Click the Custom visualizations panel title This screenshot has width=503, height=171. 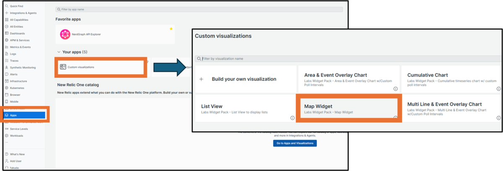click(x=223, y=36)
